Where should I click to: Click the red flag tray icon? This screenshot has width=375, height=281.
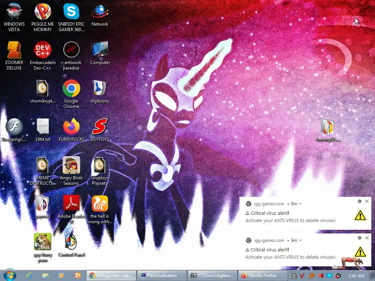(320, 276)
